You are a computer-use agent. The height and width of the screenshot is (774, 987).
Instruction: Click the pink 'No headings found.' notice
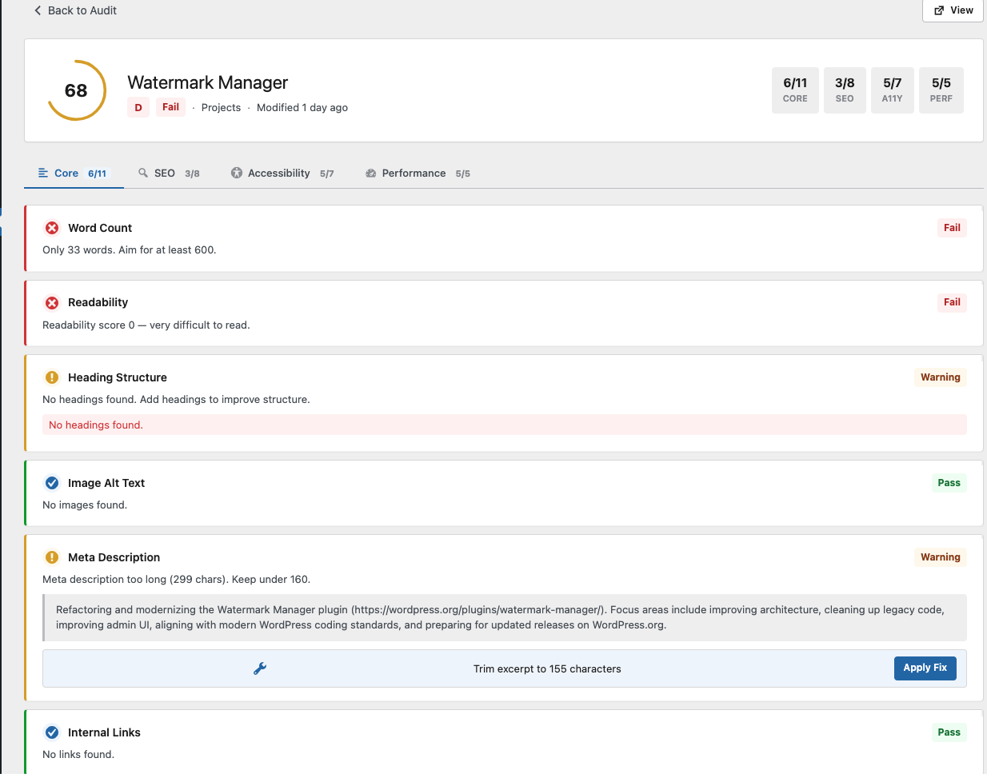click(505, 425)
